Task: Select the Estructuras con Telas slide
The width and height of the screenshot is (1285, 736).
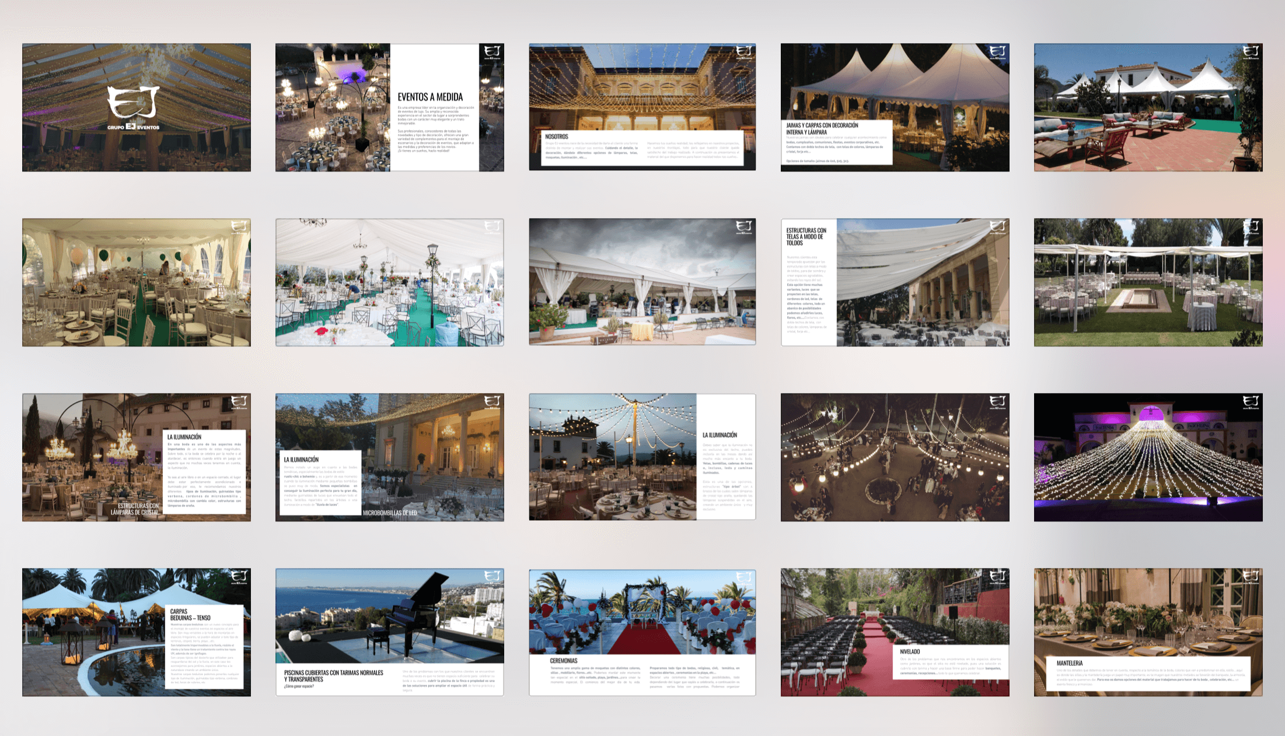Action: coord(895,282)
